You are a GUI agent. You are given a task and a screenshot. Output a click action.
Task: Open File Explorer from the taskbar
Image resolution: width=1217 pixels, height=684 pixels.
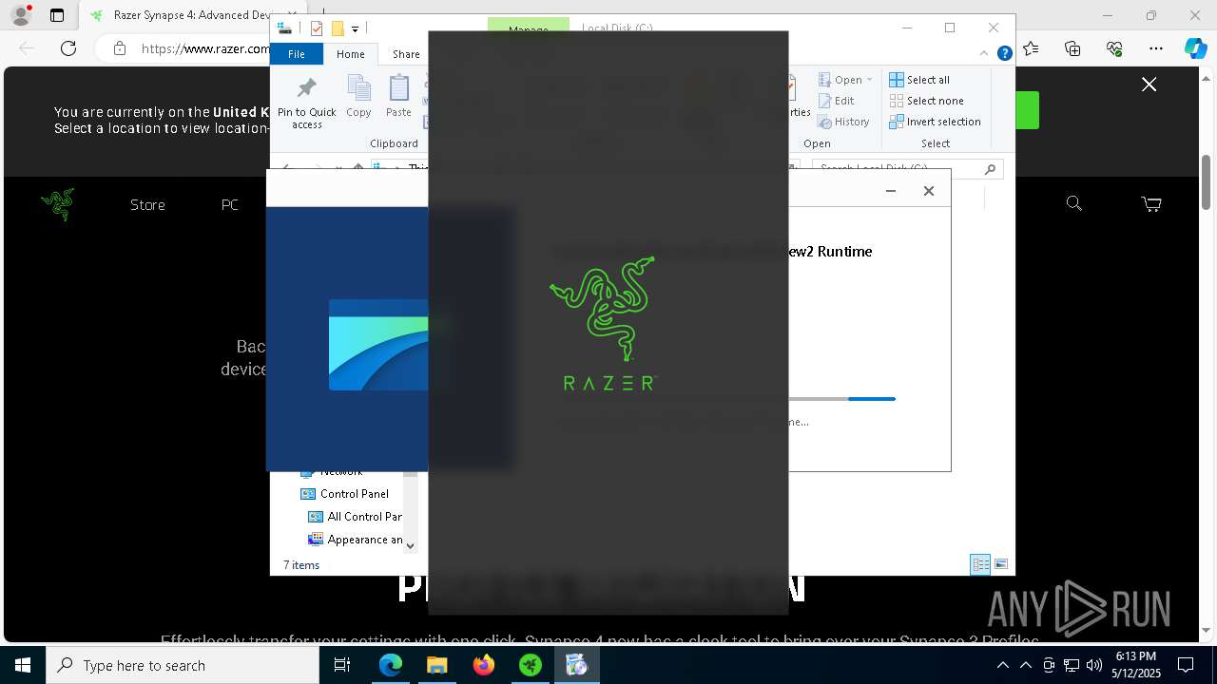436,665
